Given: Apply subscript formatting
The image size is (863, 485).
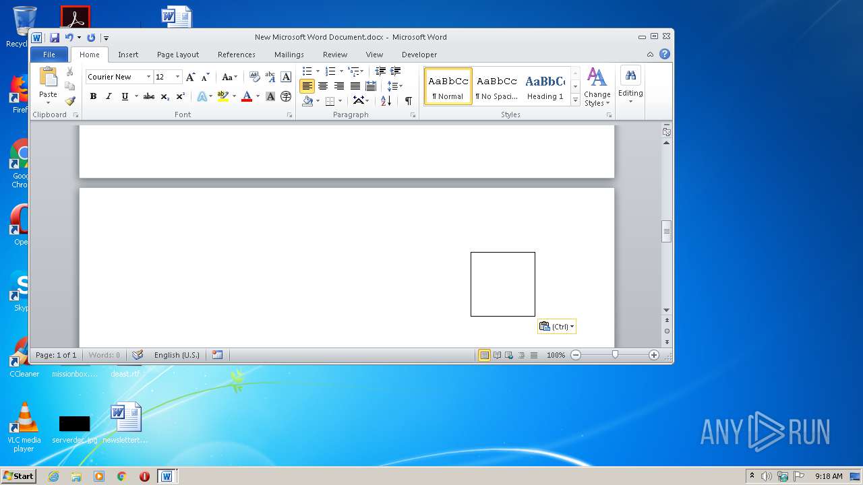Looking at the screenshot, I should click(x=165, y=96).
